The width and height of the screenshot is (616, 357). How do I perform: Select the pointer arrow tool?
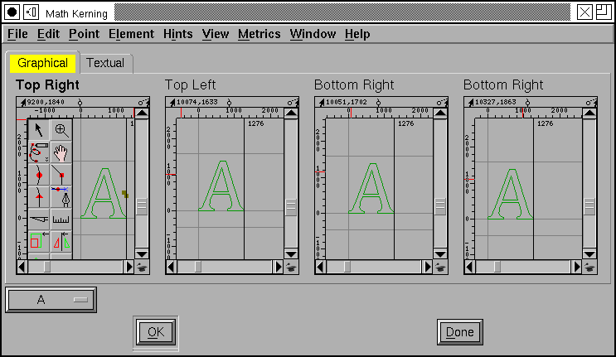point(39,130)
